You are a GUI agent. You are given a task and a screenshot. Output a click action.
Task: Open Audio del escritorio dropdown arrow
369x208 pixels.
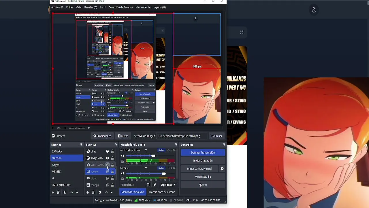coord(146,150)
